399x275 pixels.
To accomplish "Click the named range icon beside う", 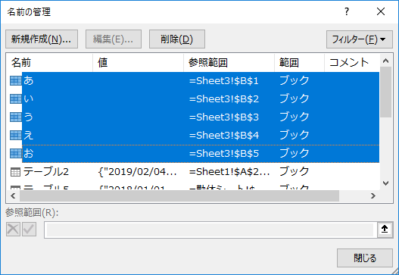I will [16, 117].
